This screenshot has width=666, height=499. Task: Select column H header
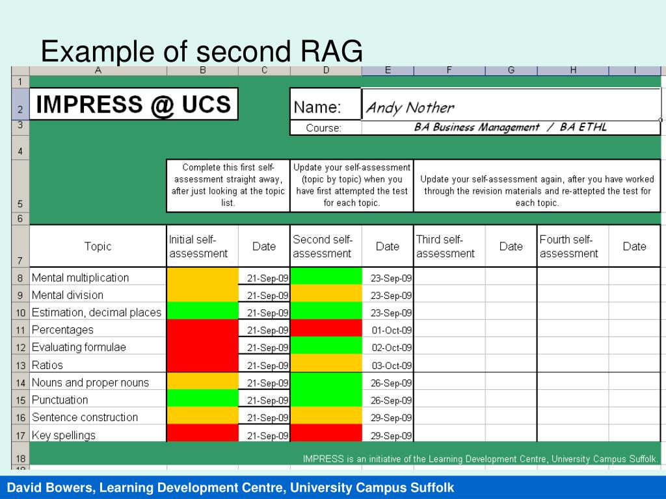pyautogui.click(x=573, y=70)
